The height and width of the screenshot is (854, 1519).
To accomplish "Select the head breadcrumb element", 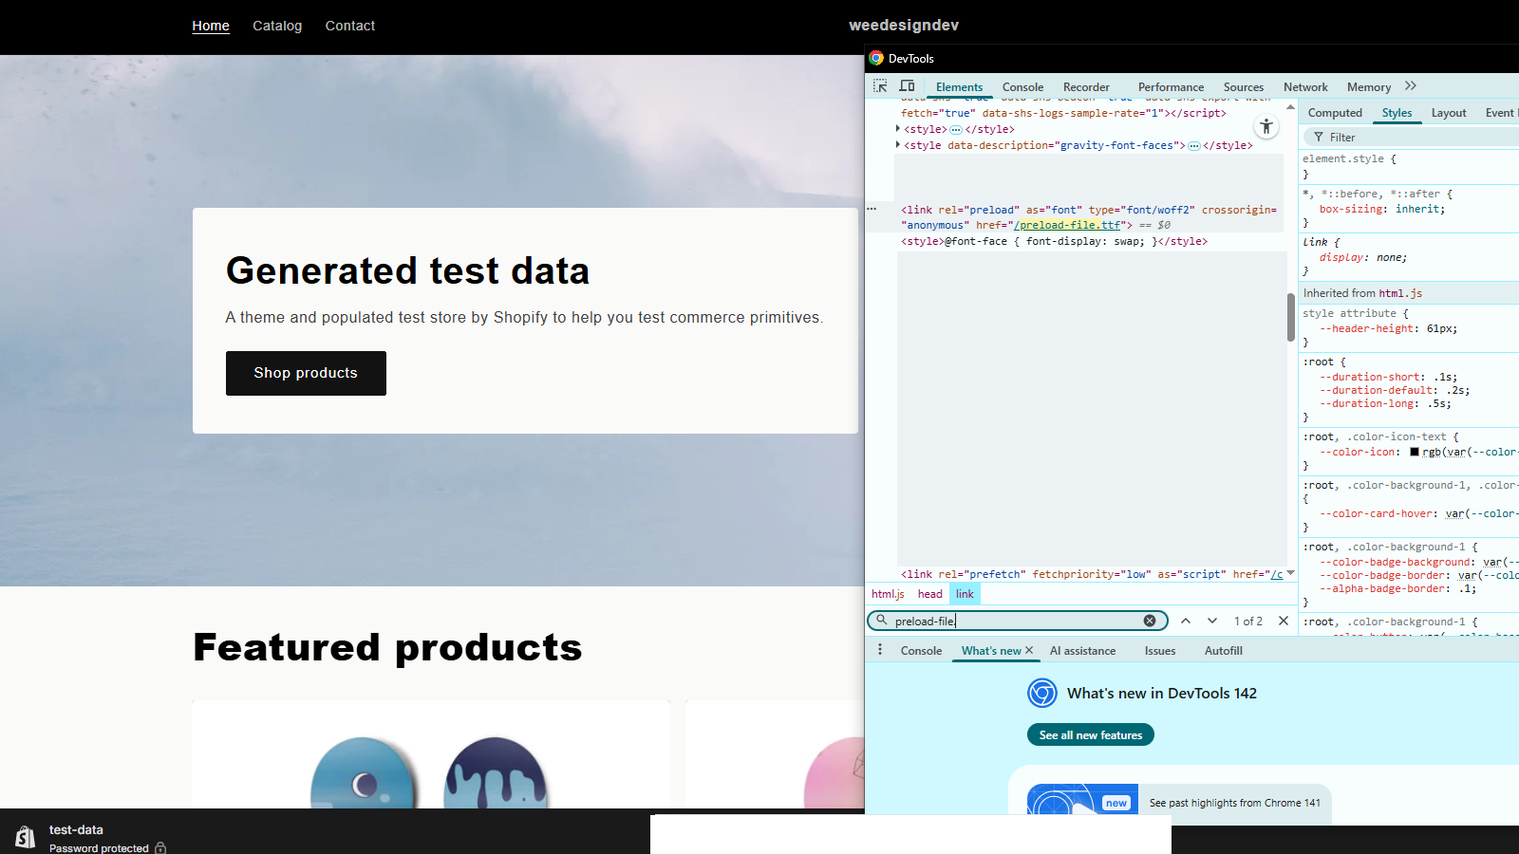I will click(929, 594).
